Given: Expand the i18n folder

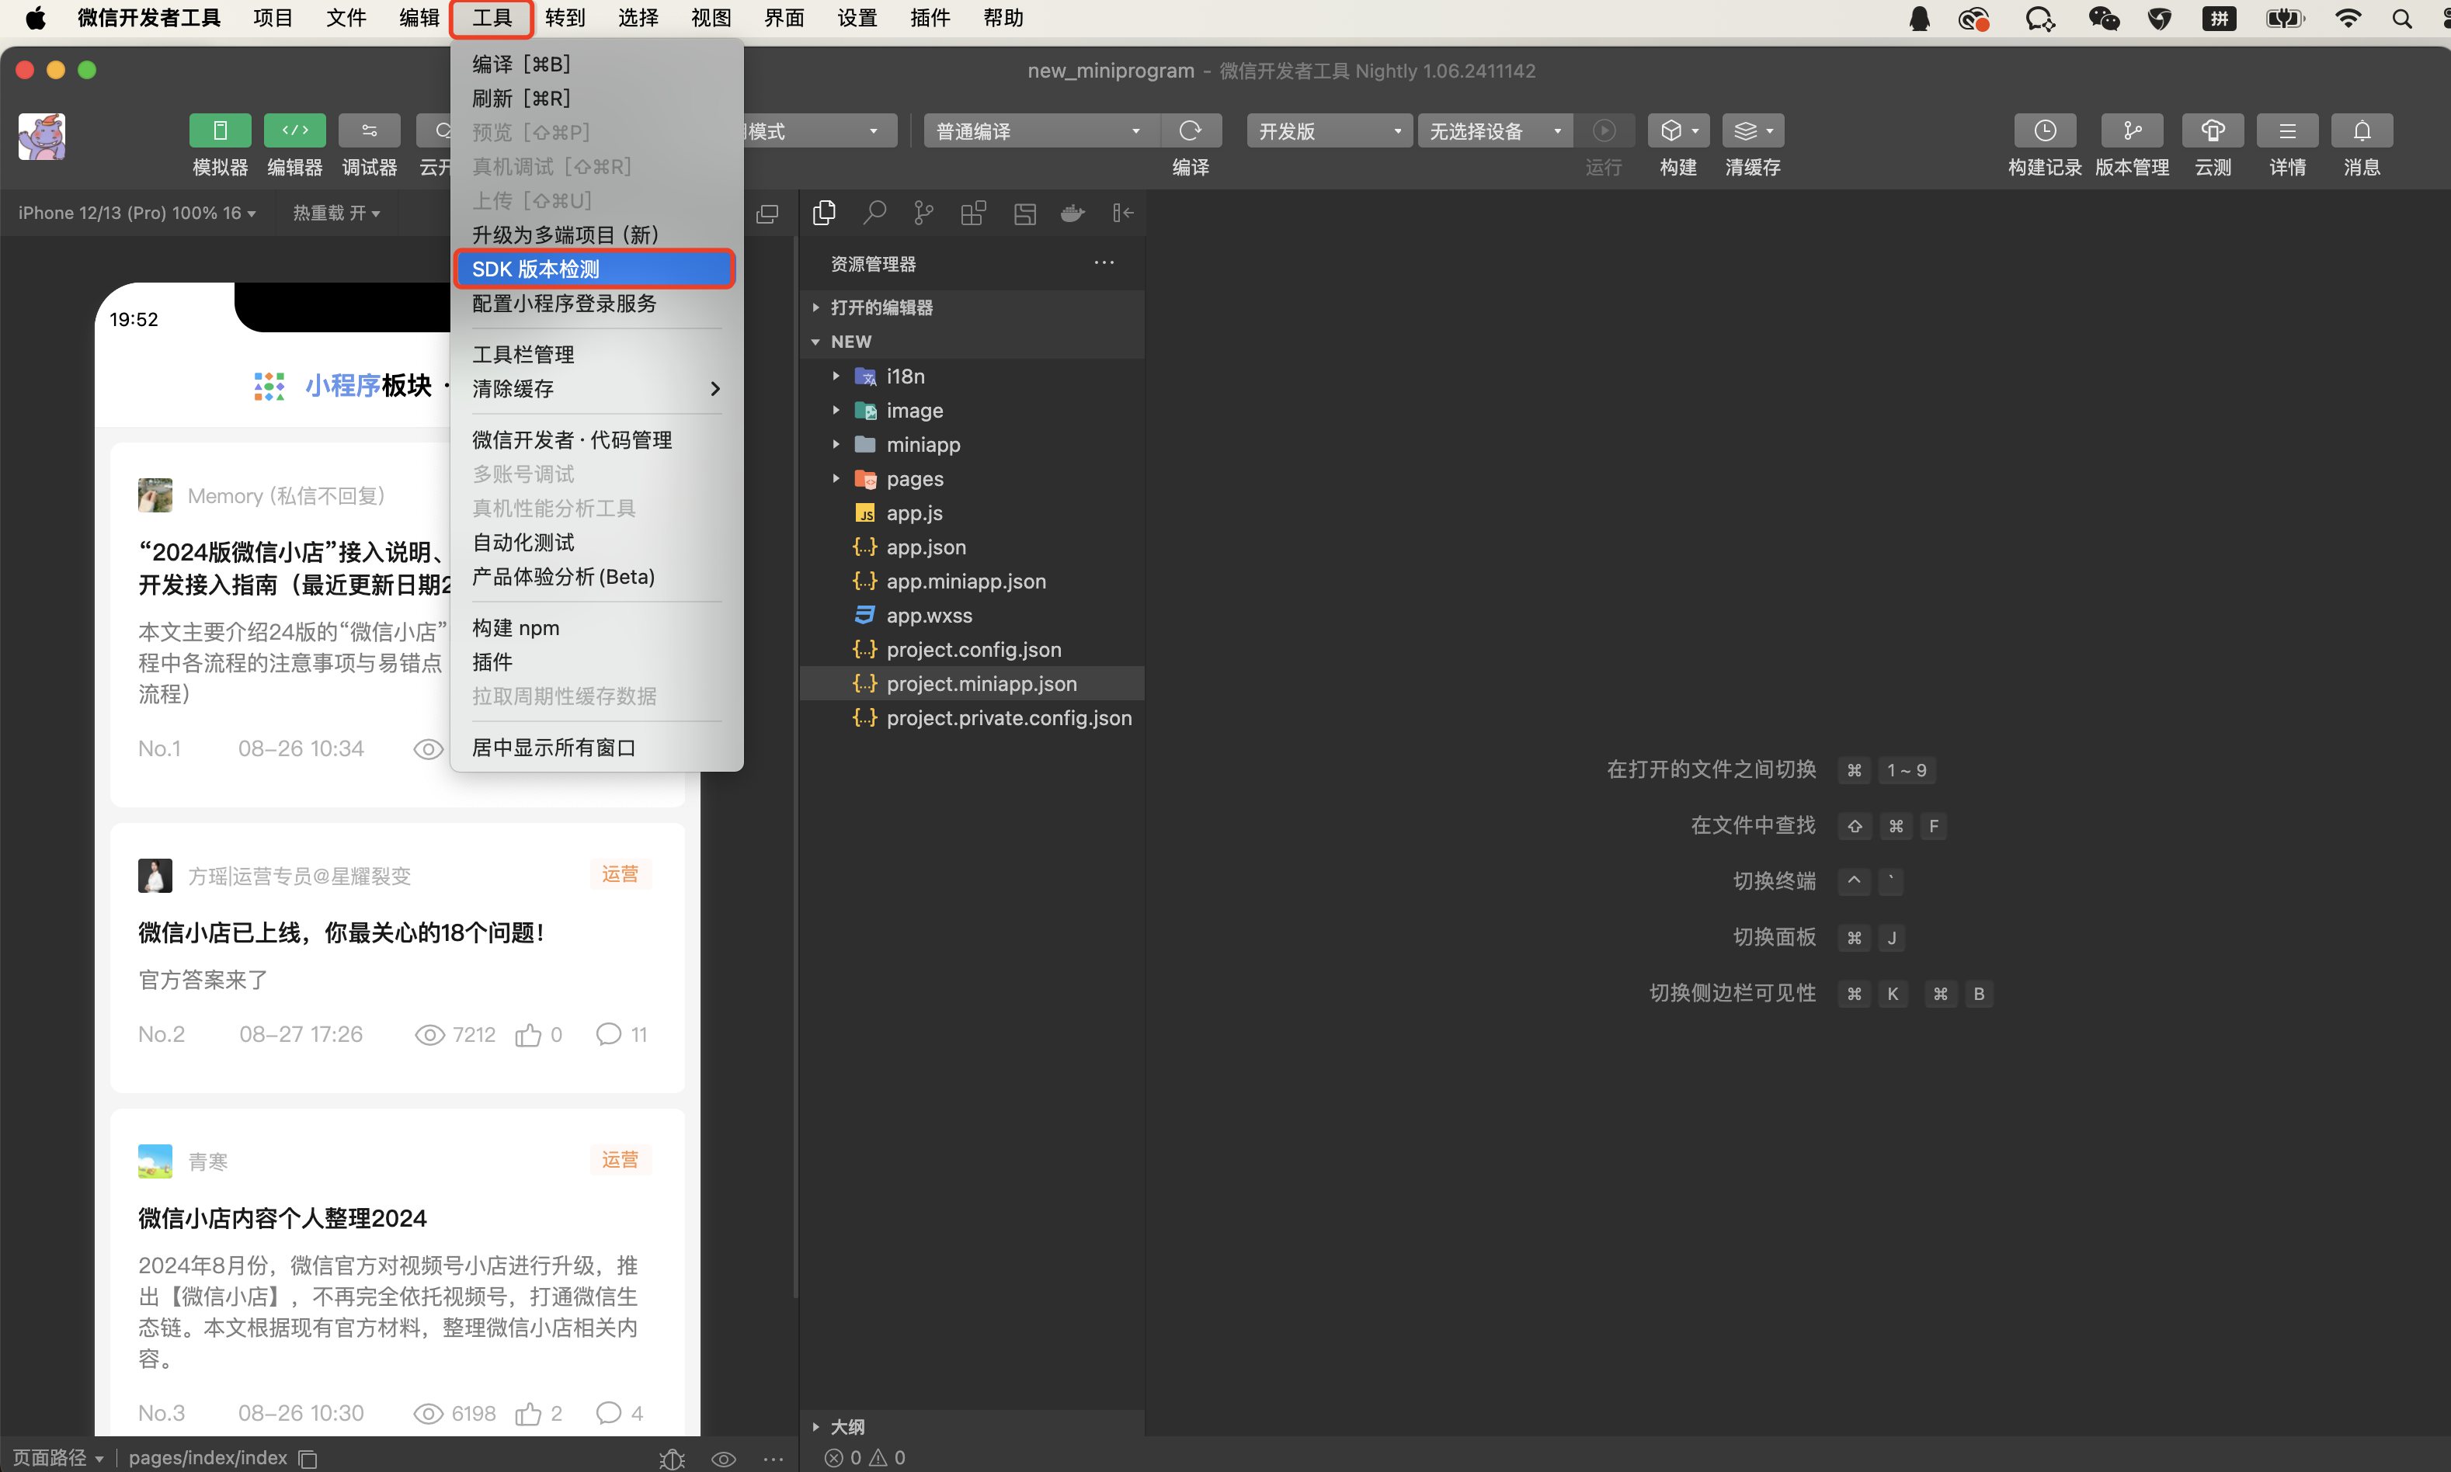Looking at the screenshot, I should (x=972, y=376).
